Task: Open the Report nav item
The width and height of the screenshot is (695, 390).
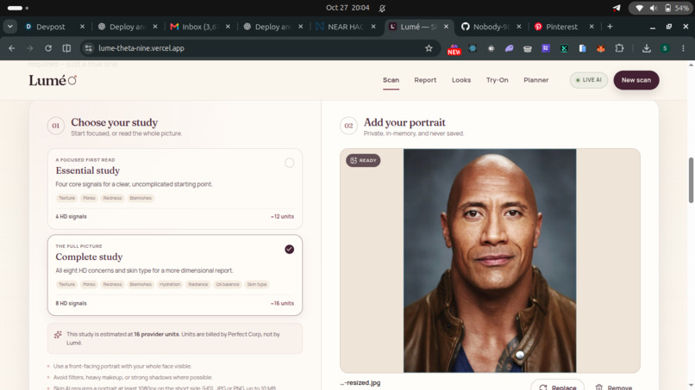Action: point(425,80)
